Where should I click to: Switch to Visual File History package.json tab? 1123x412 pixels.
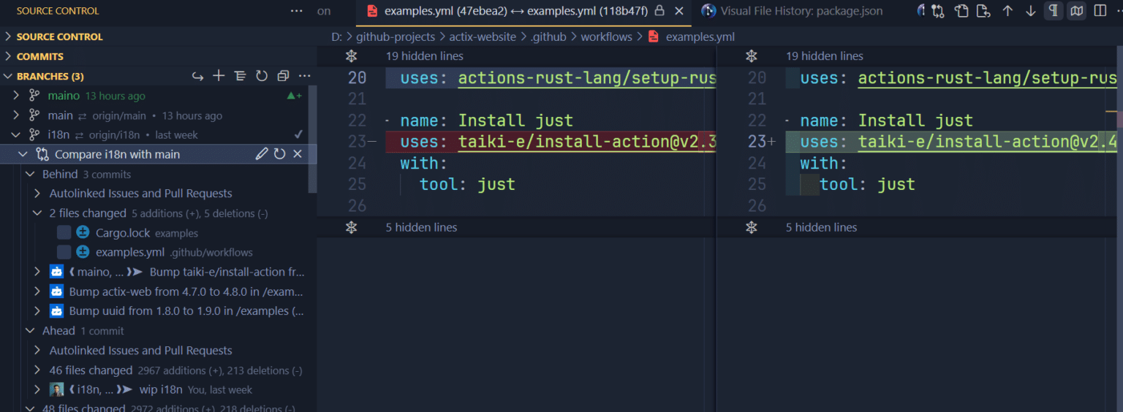[x=801, y=11]
